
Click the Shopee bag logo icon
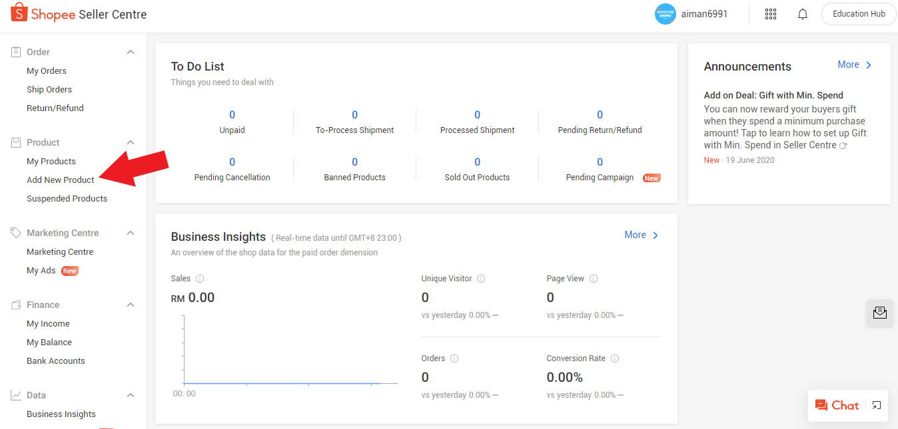tap(19, 13)
